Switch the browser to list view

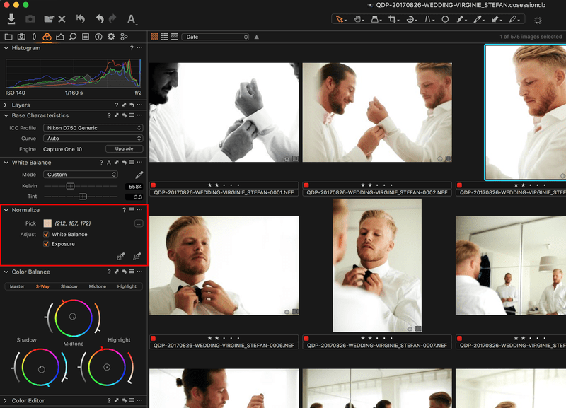(164, 37)
